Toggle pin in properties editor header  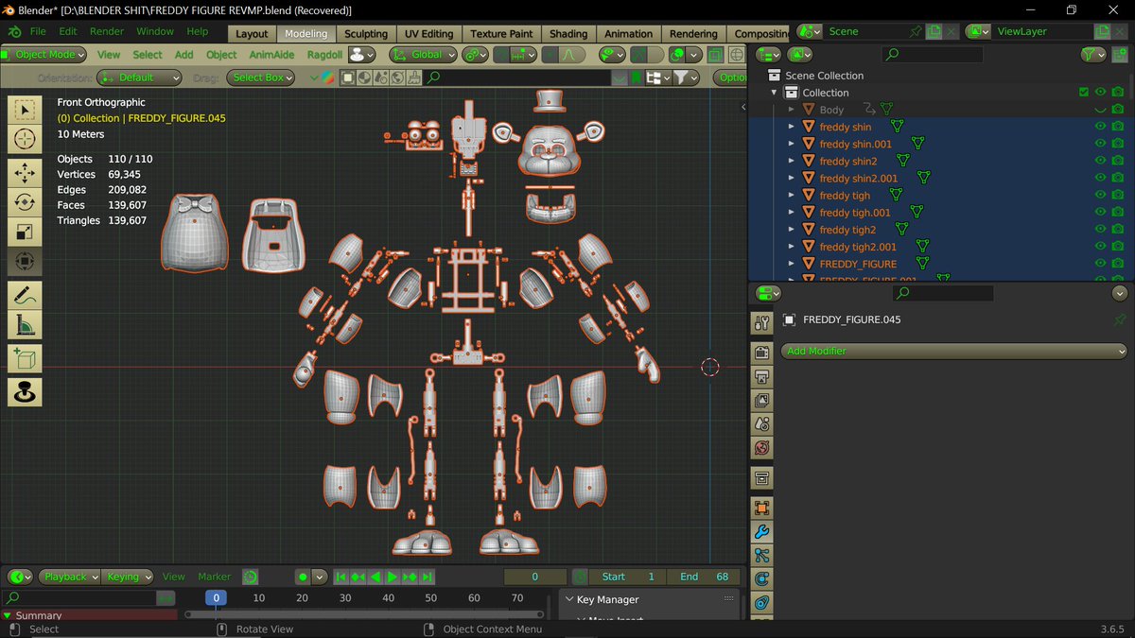click(1120, 319)
